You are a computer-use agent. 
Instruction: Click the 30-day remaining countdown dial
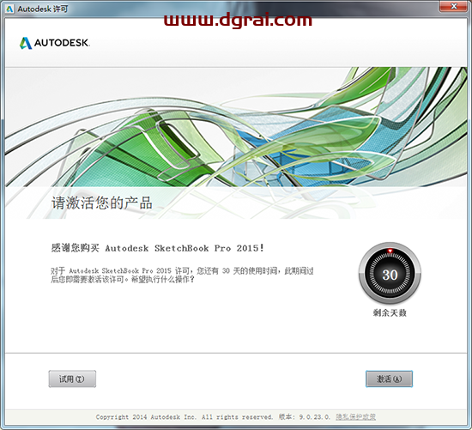point(390,274)
